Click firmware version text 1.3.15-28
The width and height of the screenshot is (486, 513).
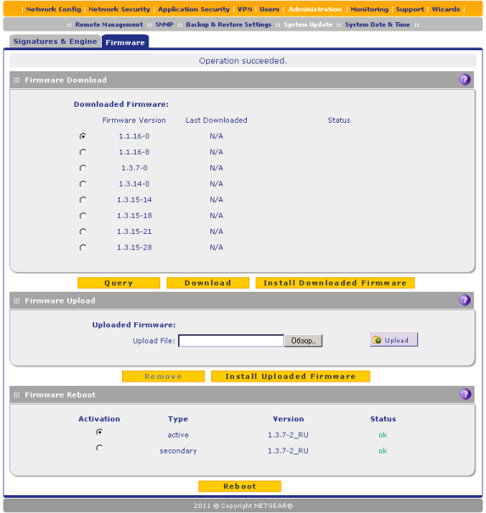(x=135, y=248)
